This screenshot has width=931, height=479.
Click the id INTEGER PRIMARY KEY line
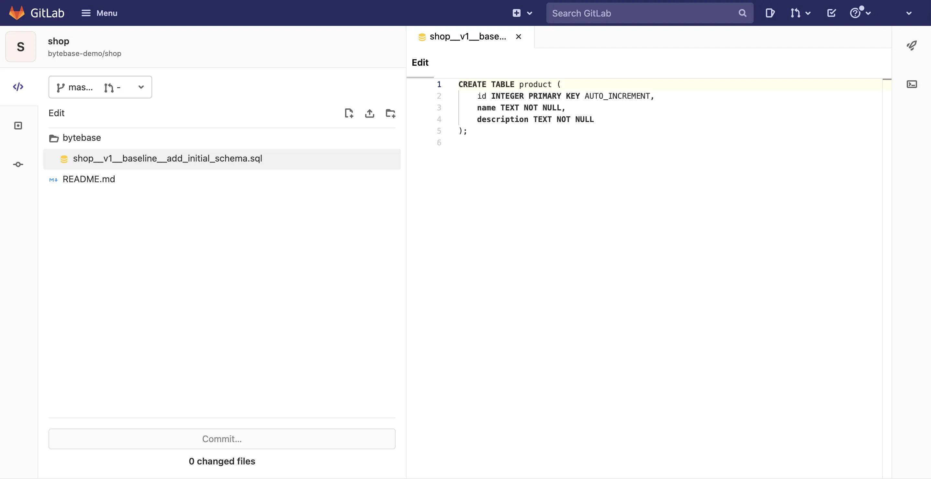566,96
